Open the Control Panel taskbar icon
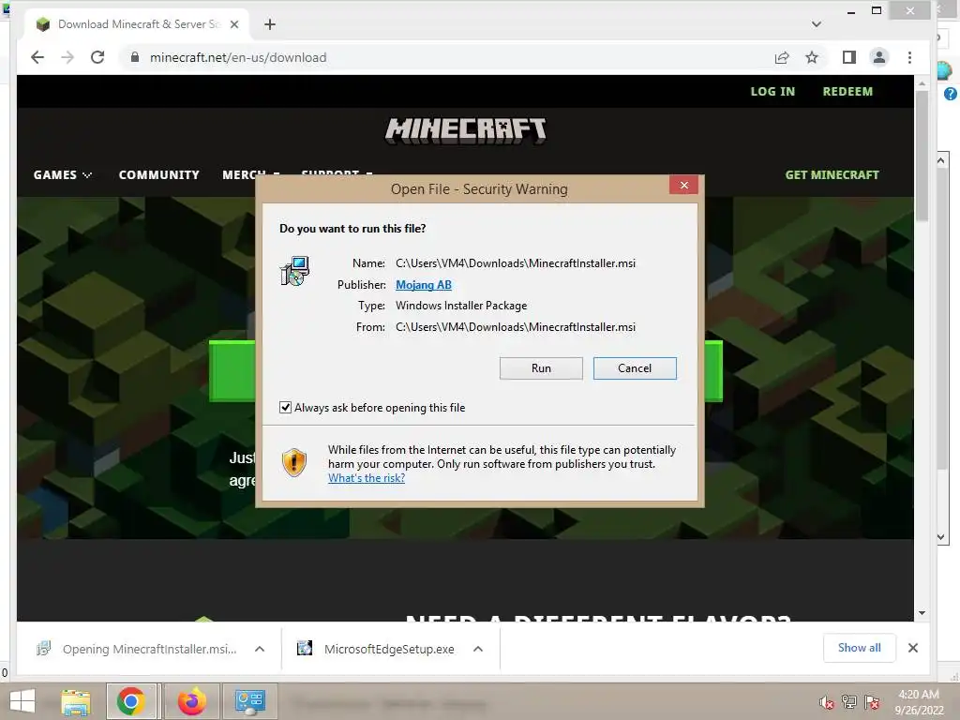 pyautogui.click(x=249, y=701)
